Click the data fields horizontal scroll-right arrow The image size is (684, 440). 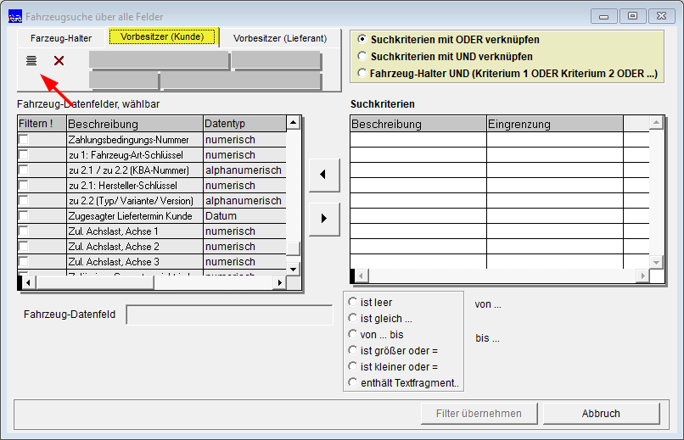(279, 282)
